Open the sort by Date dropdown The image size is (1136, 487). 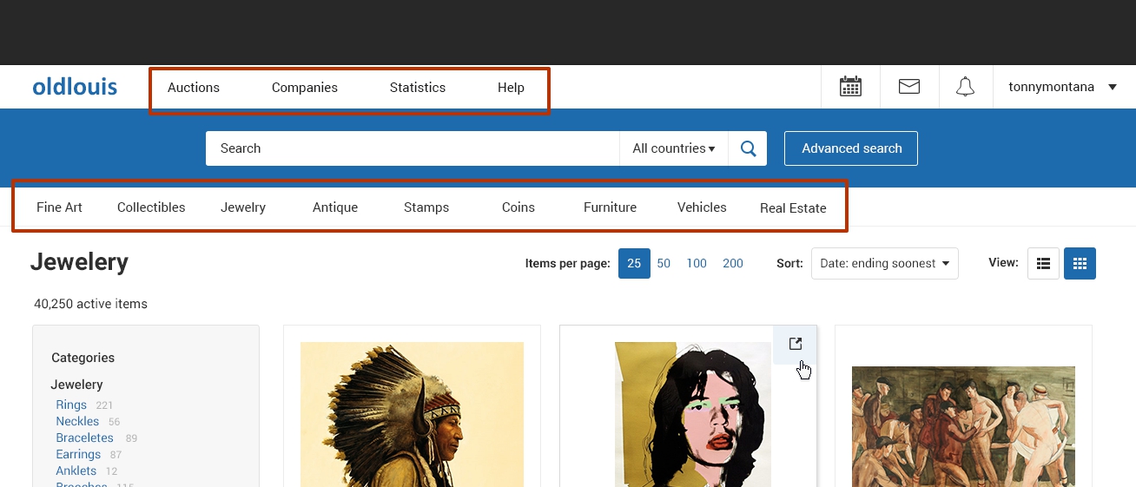coord(884,264)
